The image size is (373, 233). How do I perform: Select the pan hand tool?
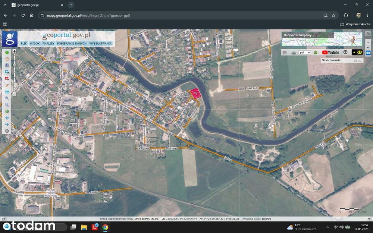coord(7,59)
